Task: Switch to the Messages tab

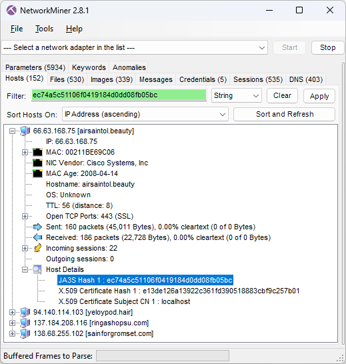Action: pos(156,79)
